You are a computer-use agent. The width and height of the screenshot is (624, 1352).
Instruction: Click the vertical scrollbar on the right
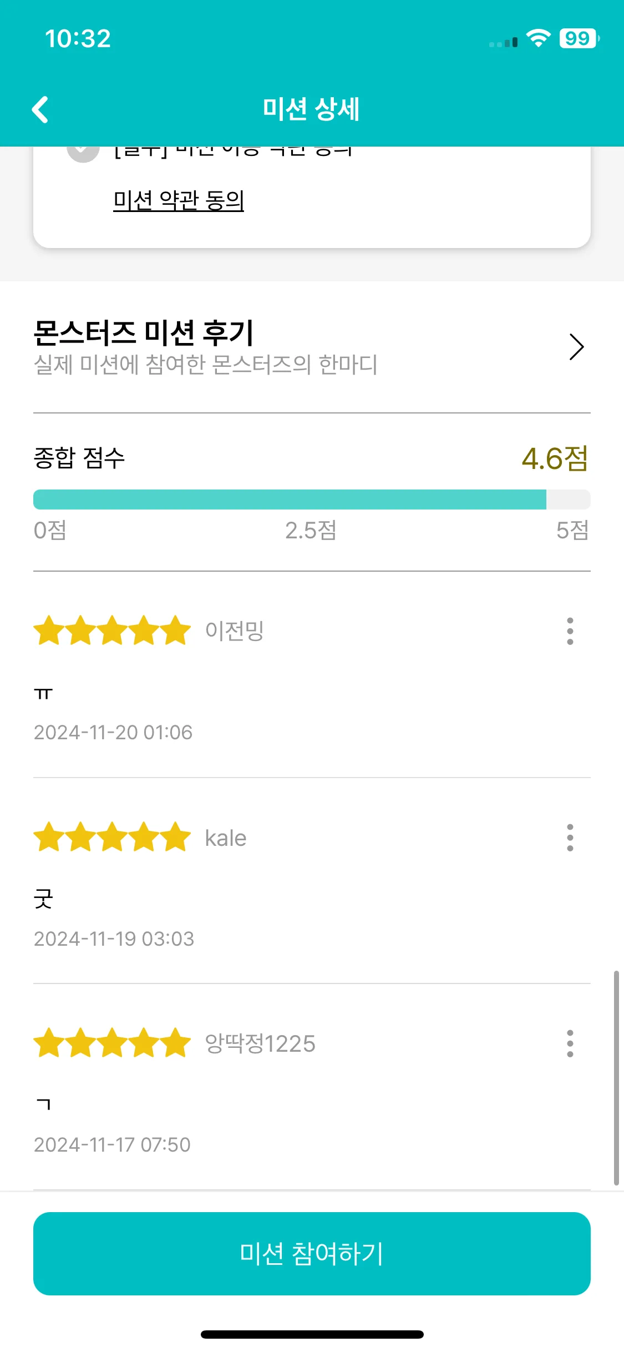(616, 1078)
